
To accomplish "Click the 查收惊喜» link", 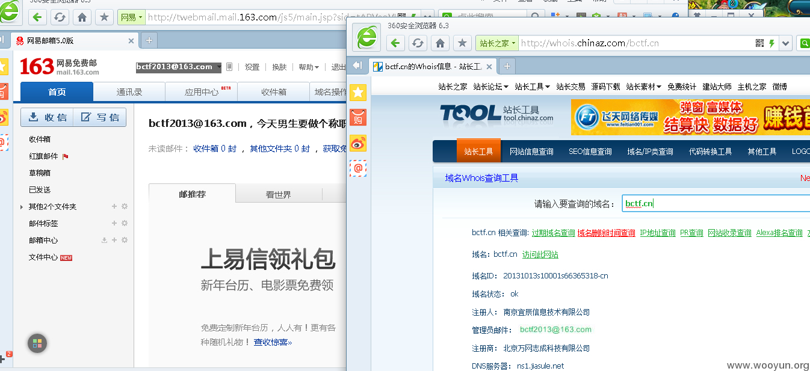I will (x=273, y=342).
